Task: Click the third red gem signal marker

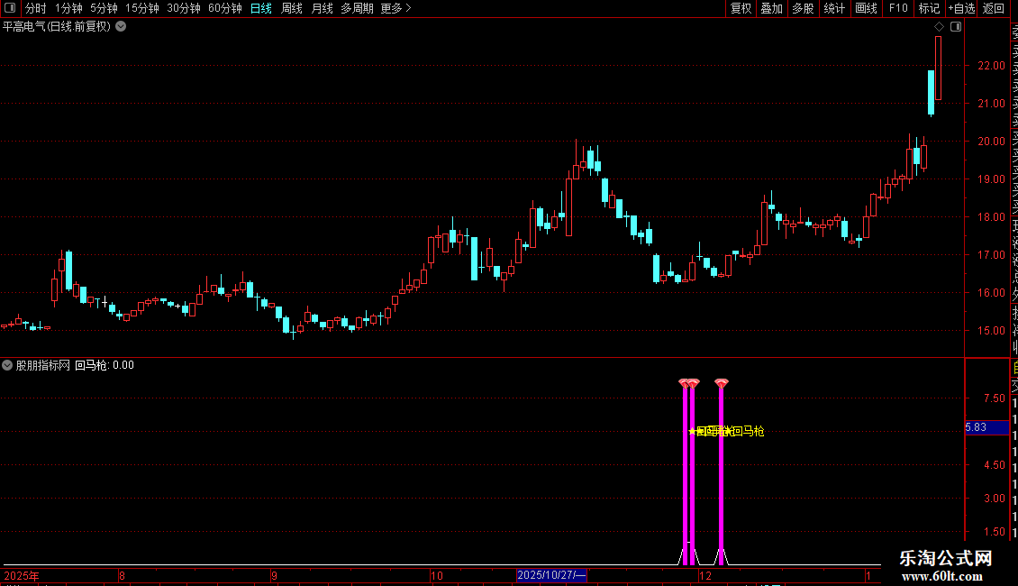Action: click(x=722, y=383)
